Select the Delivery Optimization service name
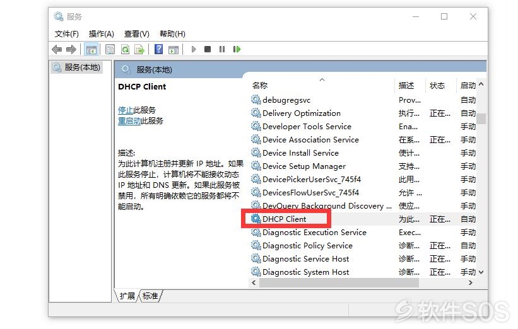The width and height of the screenshot is (518, 329). [302, 113]
